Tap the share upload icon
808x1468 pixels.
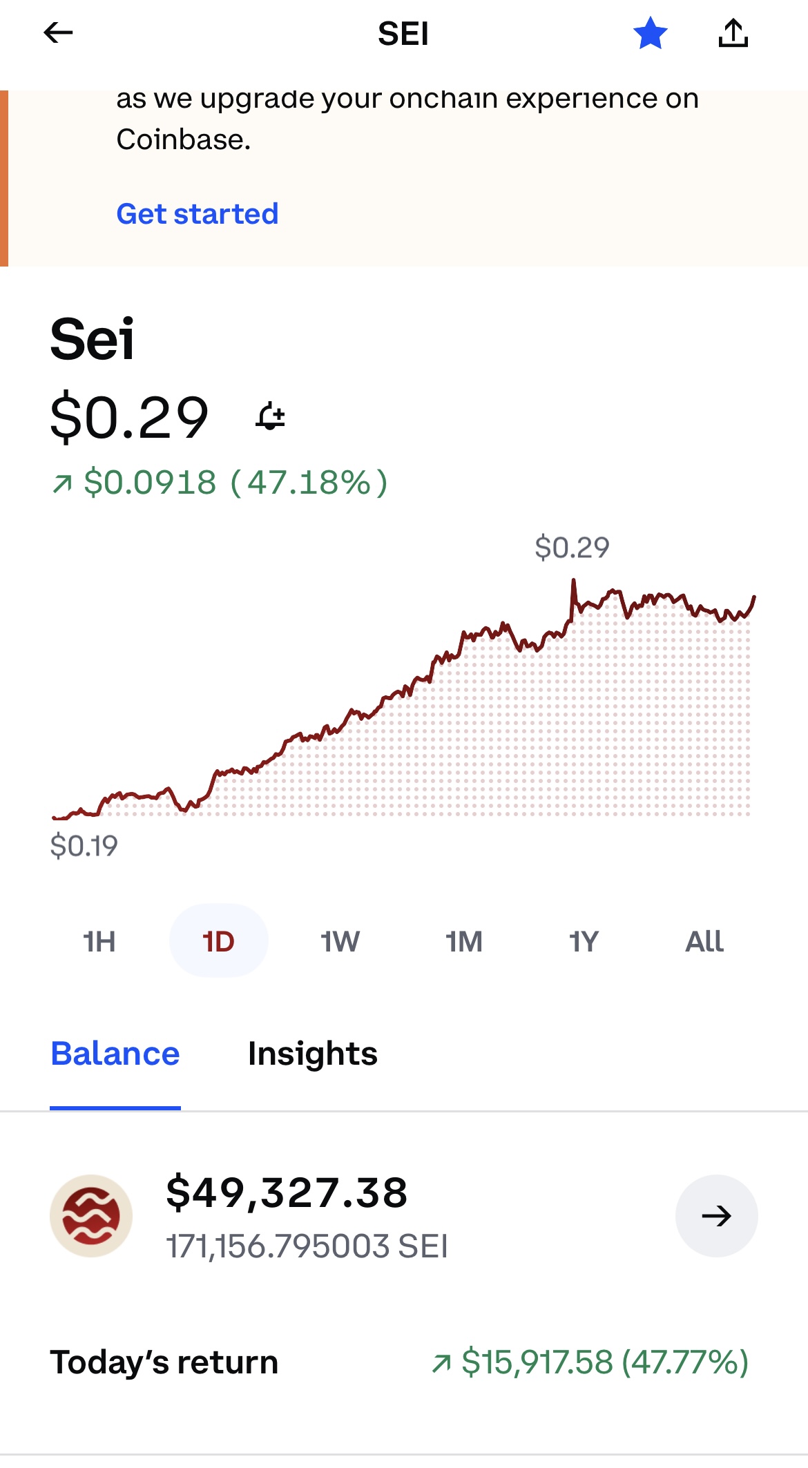[x=733, y=33]
